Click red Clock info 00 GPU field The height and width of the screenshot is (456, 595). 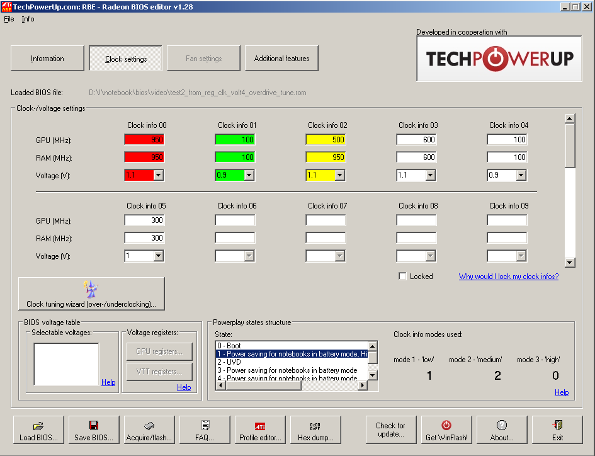pos(144,139)
